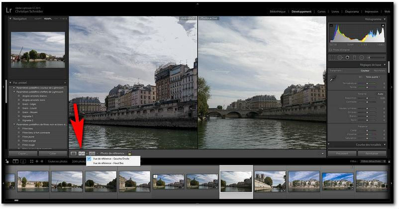Choose 'Vue de référence - Gauche/Droite' option

(113, 159)
